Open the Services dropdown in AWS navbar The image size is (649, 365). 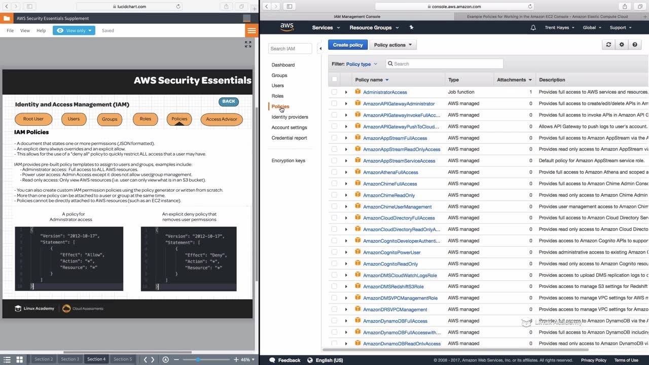[x=326, y=27]
